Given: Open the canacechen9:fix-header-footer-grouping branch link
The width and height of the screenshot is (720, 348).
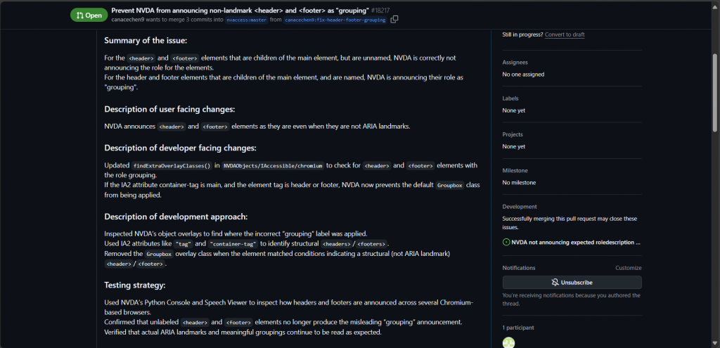Looking at the screenshot, I should click(x=335, y=20).
